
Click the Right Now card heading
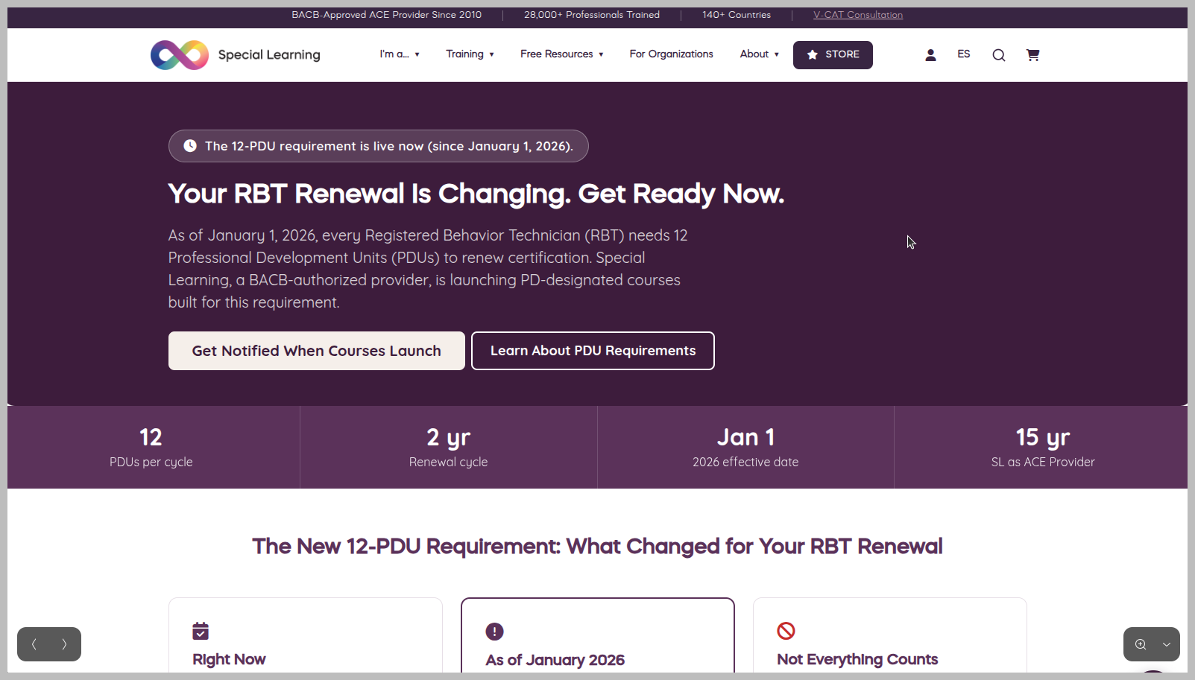[229, 659]
